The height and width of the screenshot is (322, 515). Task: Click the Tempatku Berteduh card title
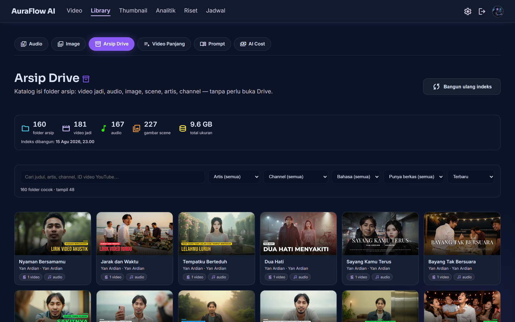tap(205, 262)
